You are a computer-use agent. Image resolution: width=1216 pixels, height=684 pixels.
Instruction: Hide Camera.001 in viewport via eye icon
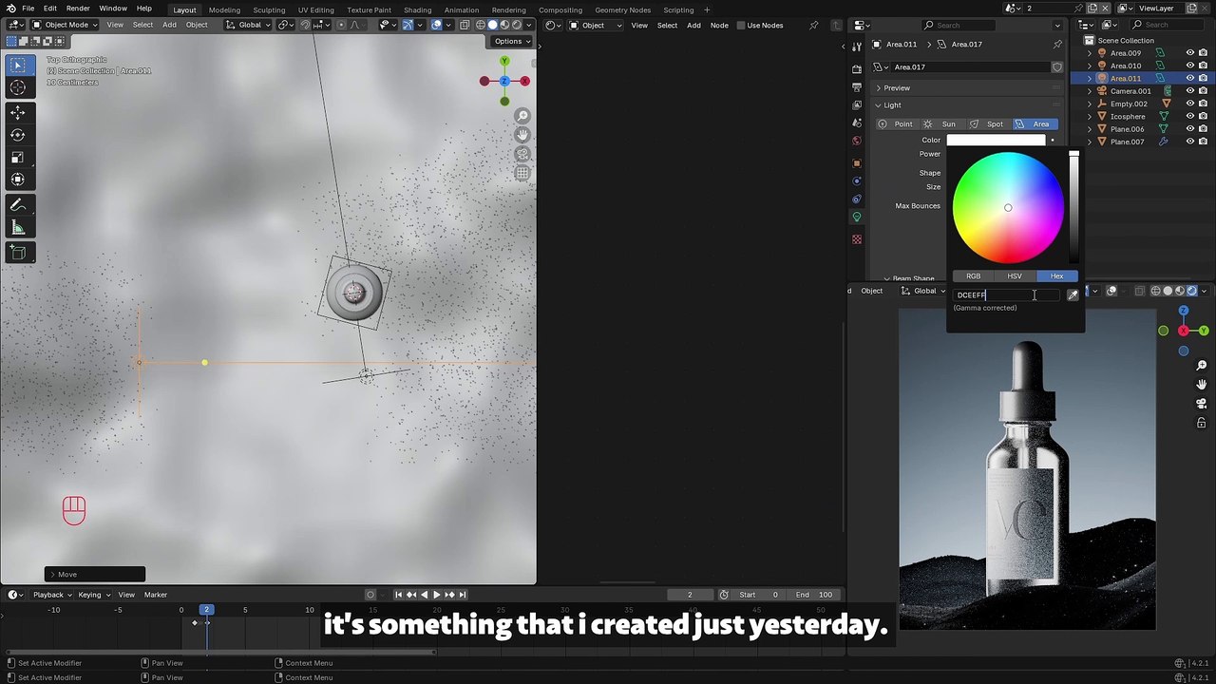click(x=1189, y=91)
